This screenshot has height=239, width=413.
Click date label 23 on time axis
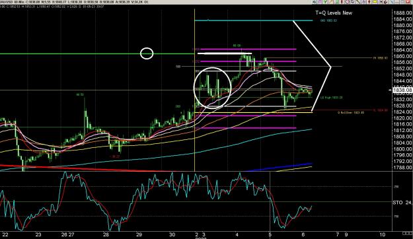(38, 234)
